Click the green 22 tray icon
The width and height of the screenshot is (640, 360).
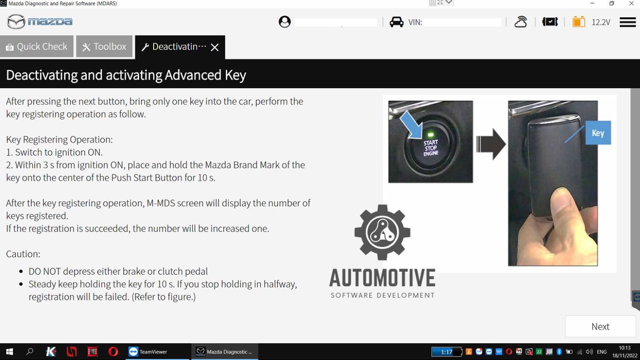coord(539,352)
